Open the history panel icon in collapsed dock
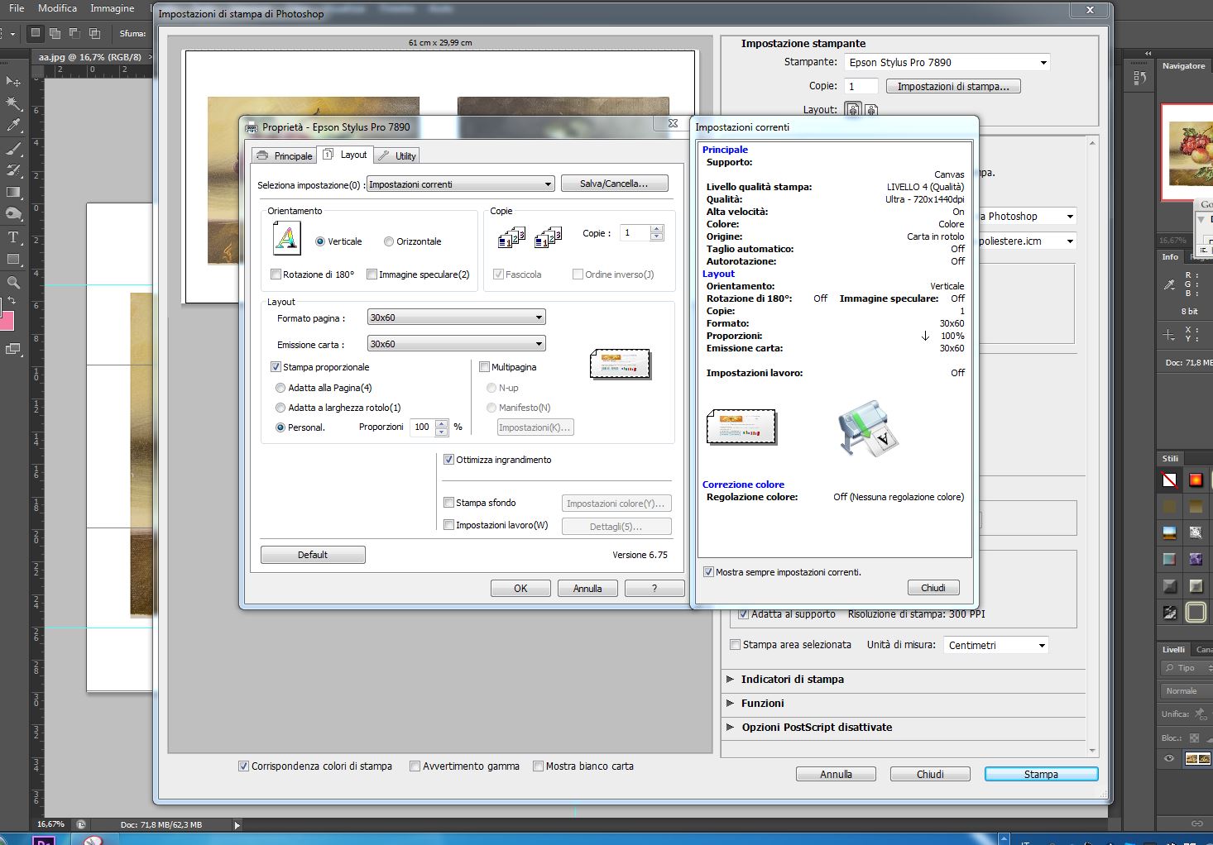1213x845 pixels. (x=1139, y=78)
